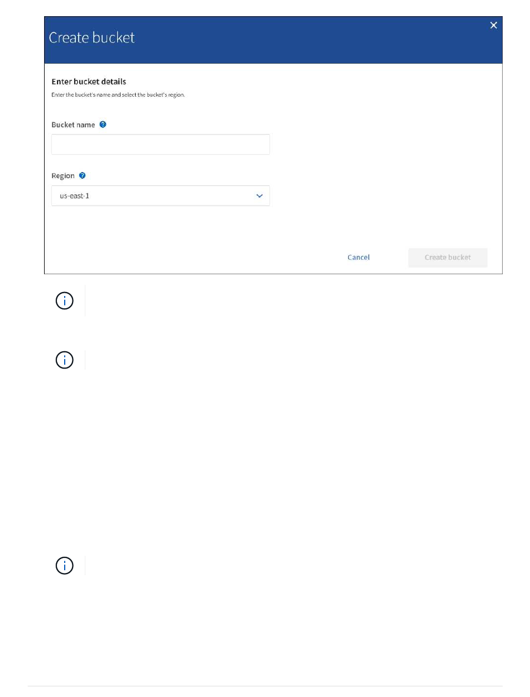
Task: Click the first info note icon below dialog
Action: (65, 301)
